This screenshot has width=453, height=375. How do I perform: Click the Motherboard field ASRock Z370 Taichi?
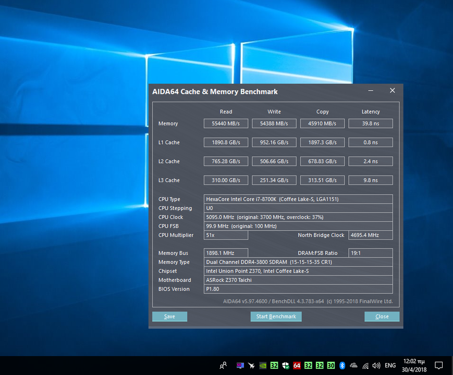pyautogui.click(x=298, y=280)
